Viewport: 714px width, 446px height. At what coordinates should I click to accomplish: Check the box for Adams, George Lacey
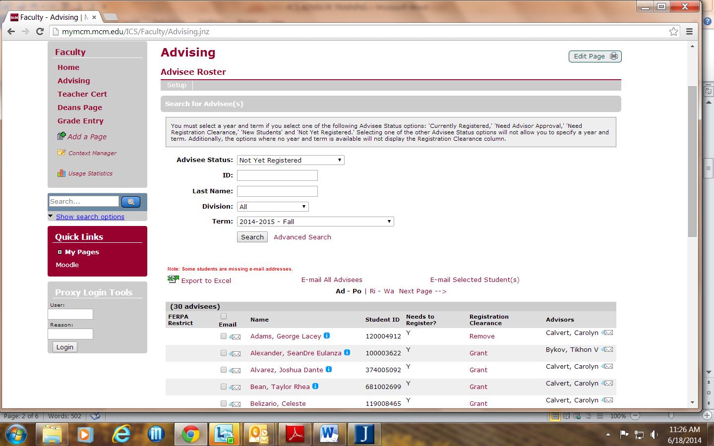[224, 336]
